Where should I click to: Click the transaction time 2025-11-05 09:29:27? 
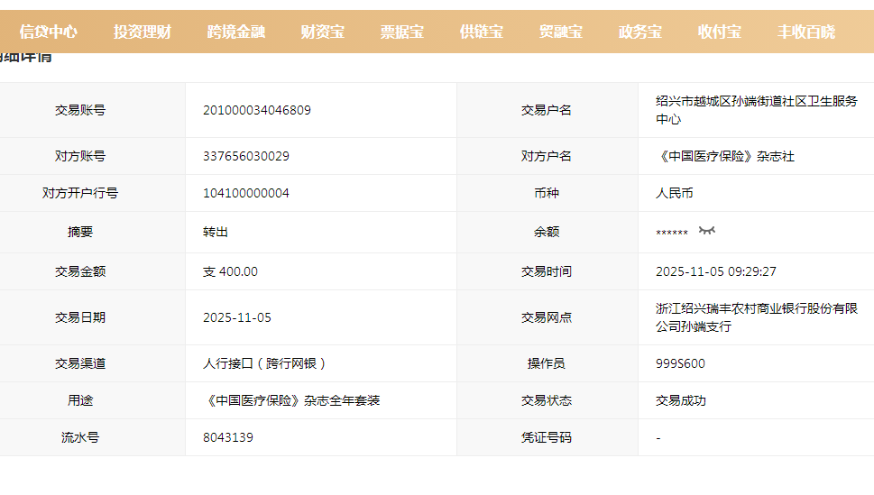[x=716, y=271]
